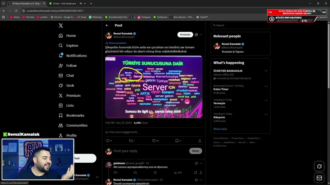The image size is (330, 185).
Task: Open Follow in the sidebar
Action: [68, 66]
